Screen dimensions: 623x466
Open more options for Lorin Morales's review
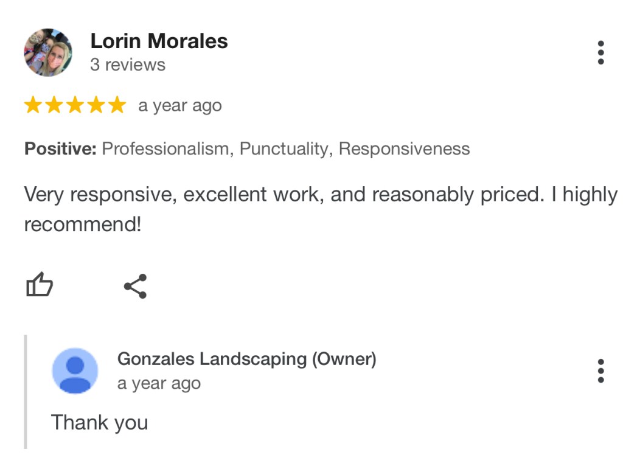coord(600,53)
